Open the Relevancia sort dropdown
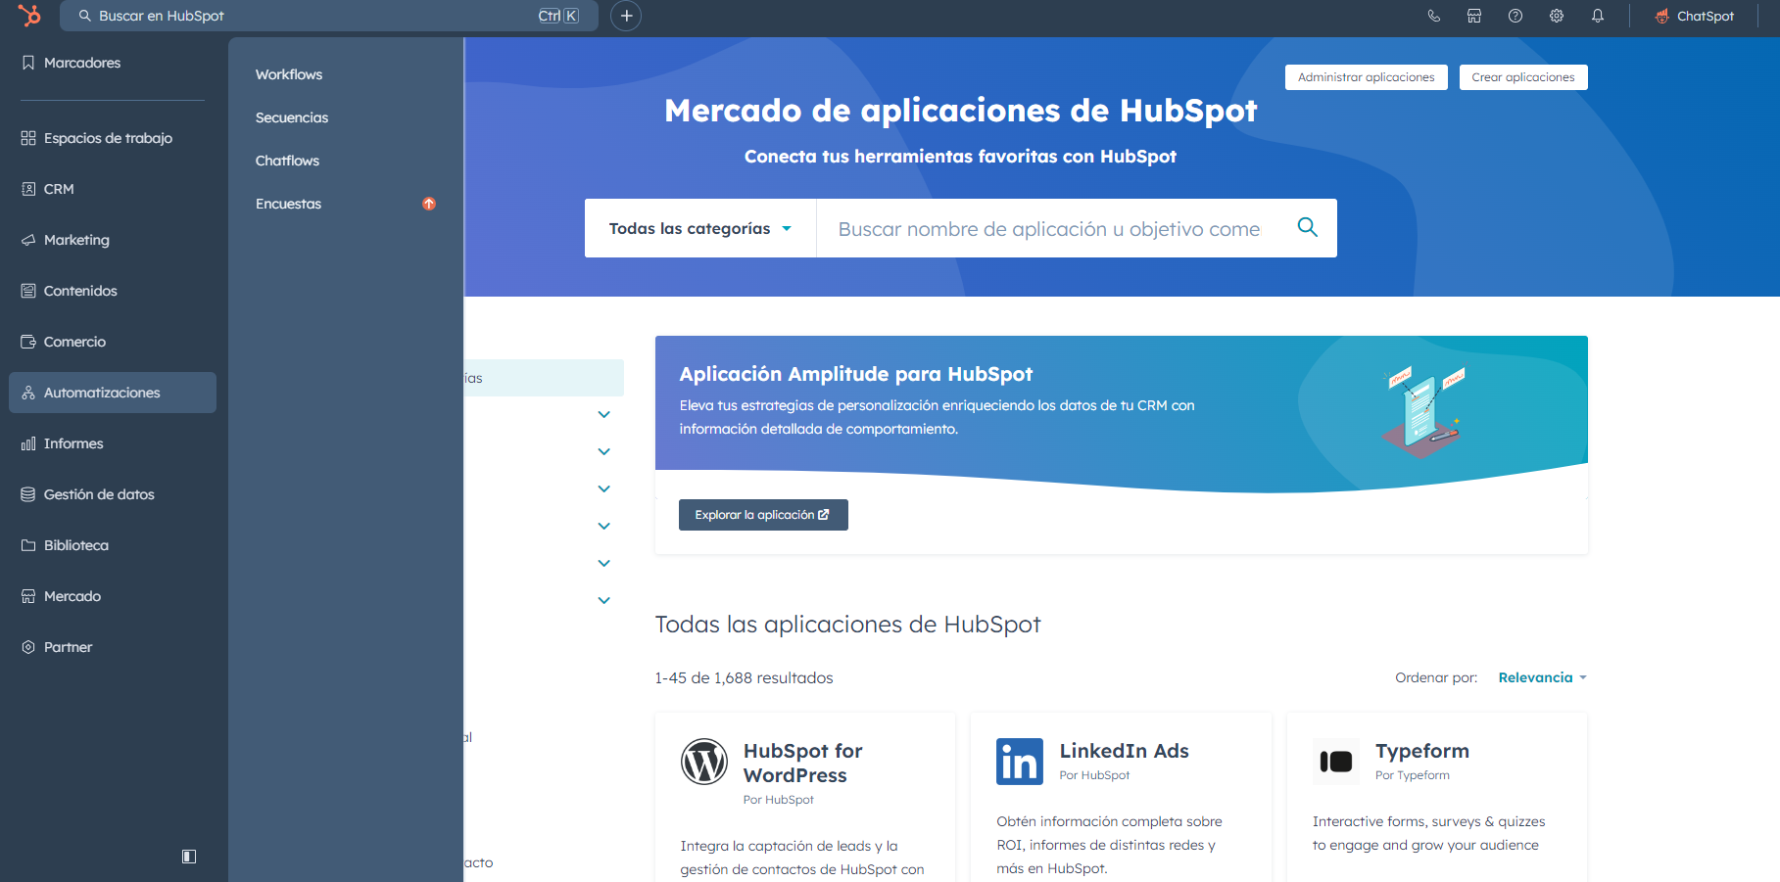1780x882 pixels. [1542, 677]
